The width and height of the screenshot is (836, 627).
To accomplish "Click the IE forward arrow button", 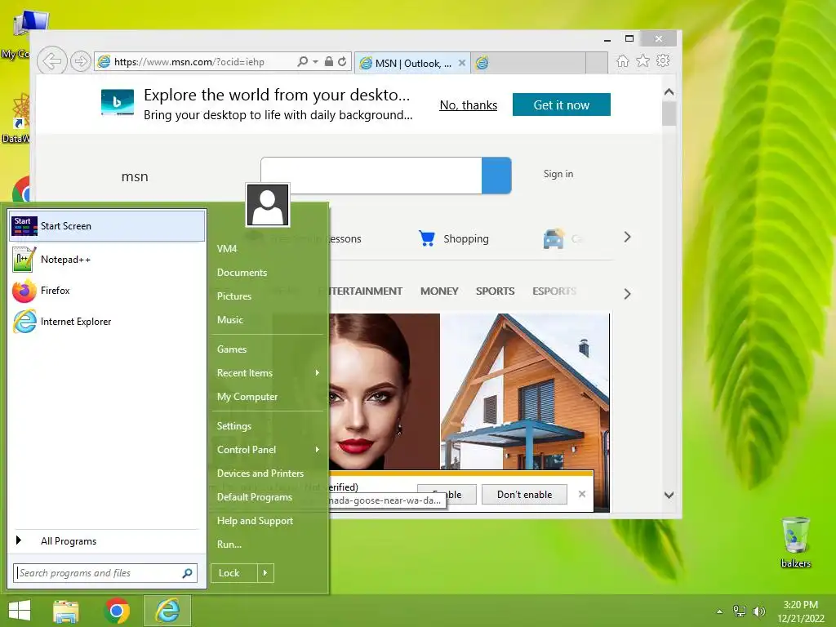I will 81,62.
